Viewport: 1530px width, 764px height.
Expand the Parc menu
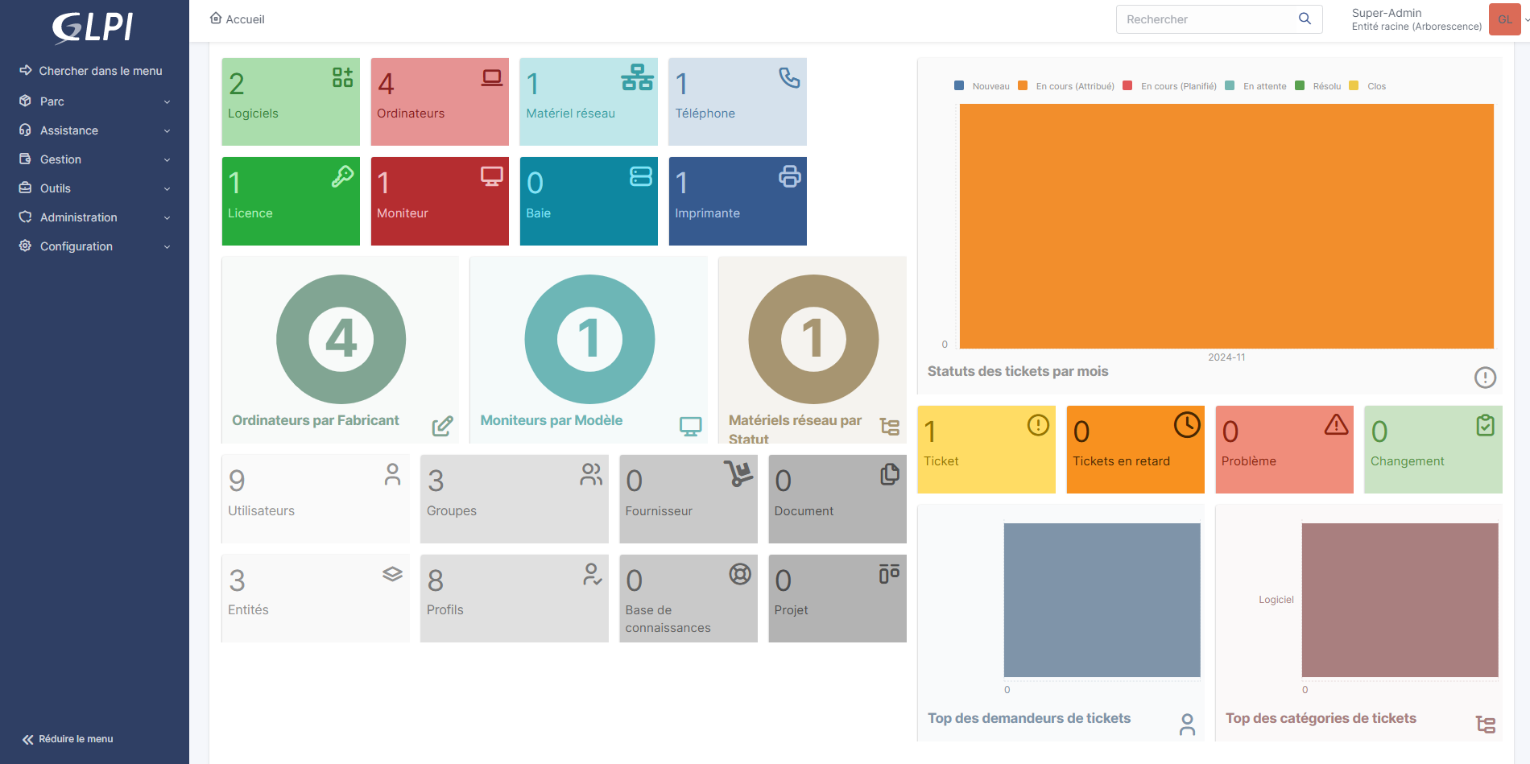click(x=94, y=101)
